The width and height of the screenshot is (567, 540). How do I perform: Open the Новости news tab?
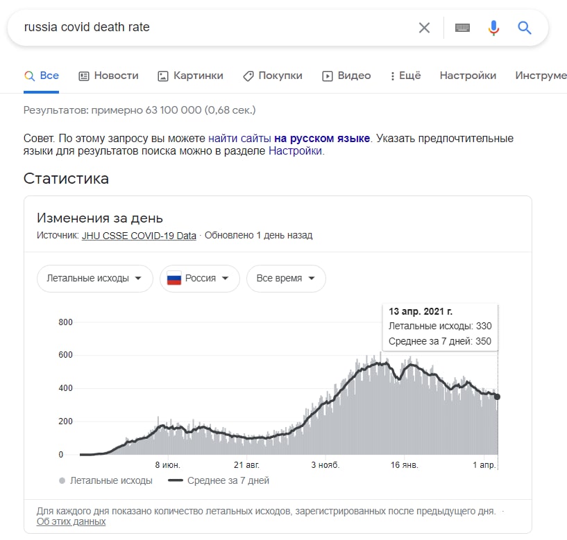coord(108,76)
